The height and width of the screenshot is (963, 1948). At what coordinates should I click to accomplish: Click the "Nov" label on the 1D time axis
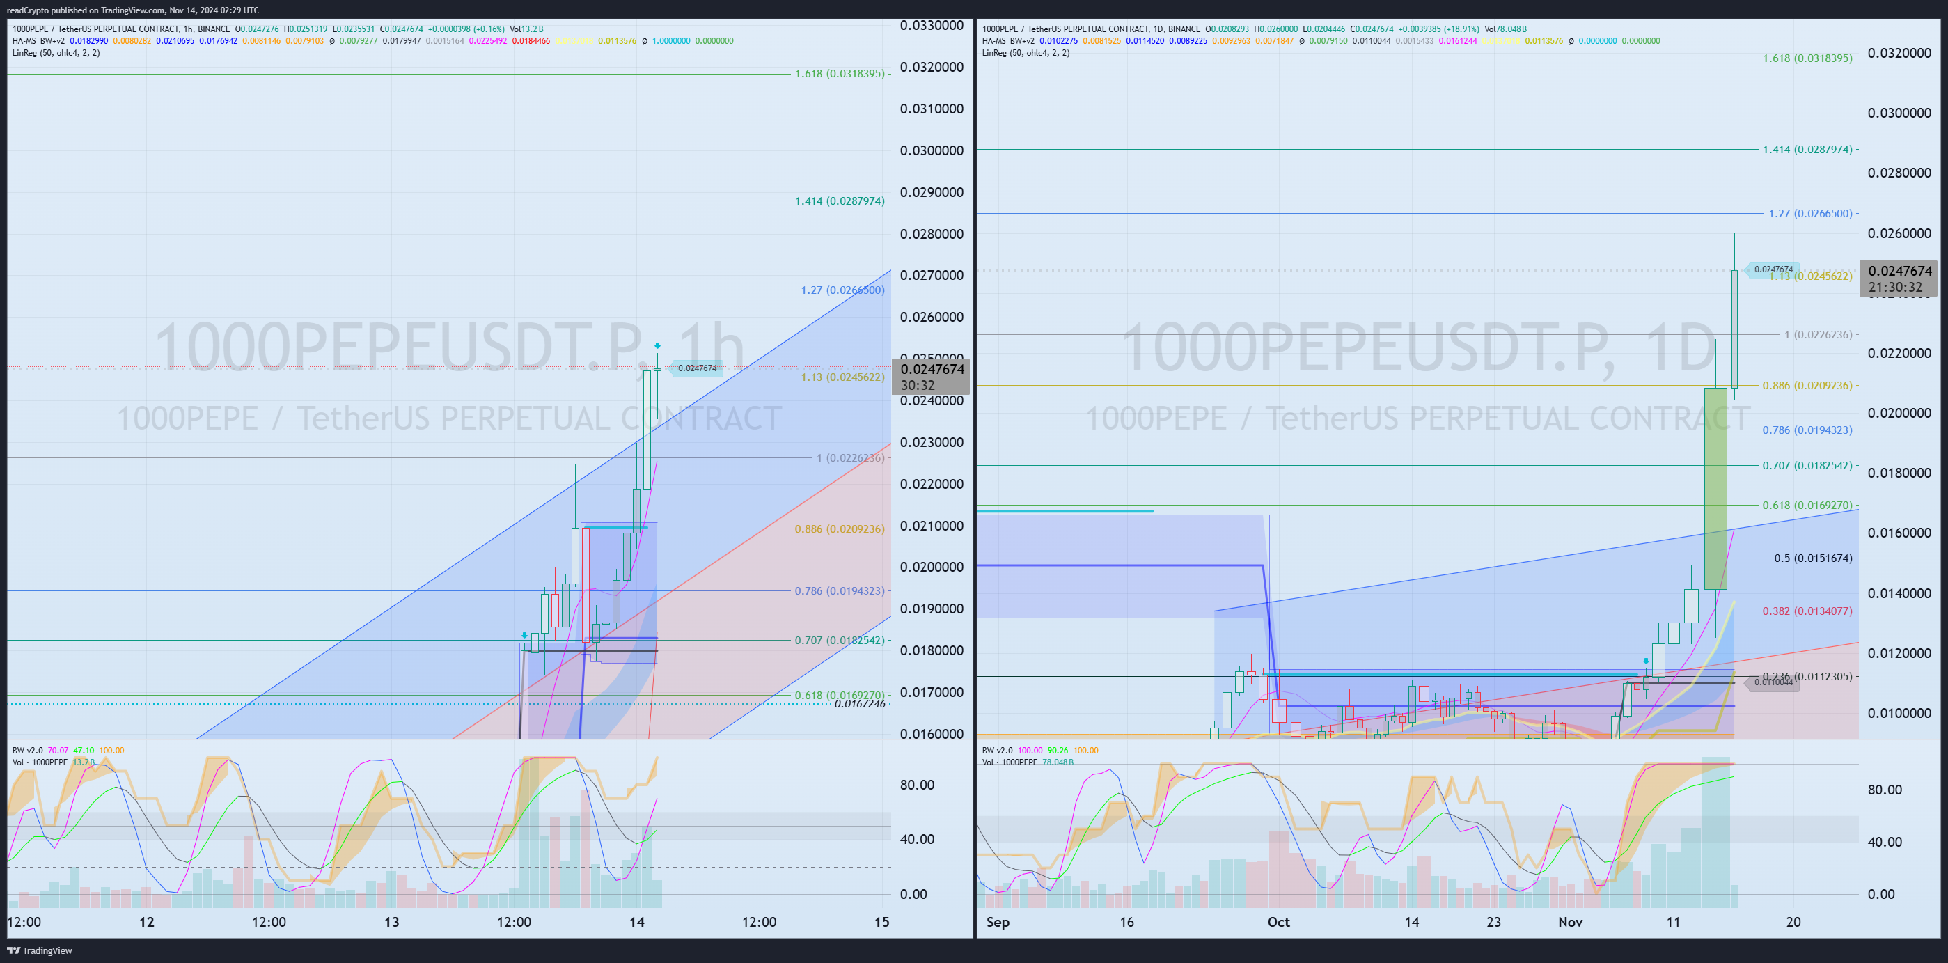pos(1570,921)
